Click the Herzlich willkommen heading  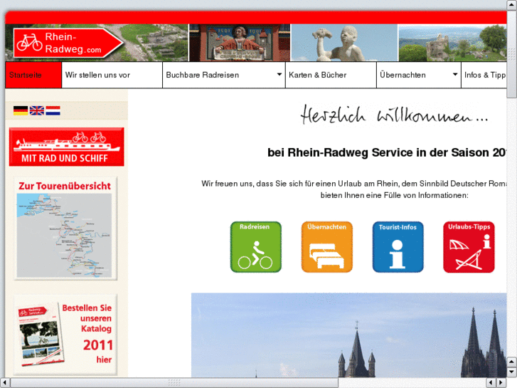pos(394,115)
